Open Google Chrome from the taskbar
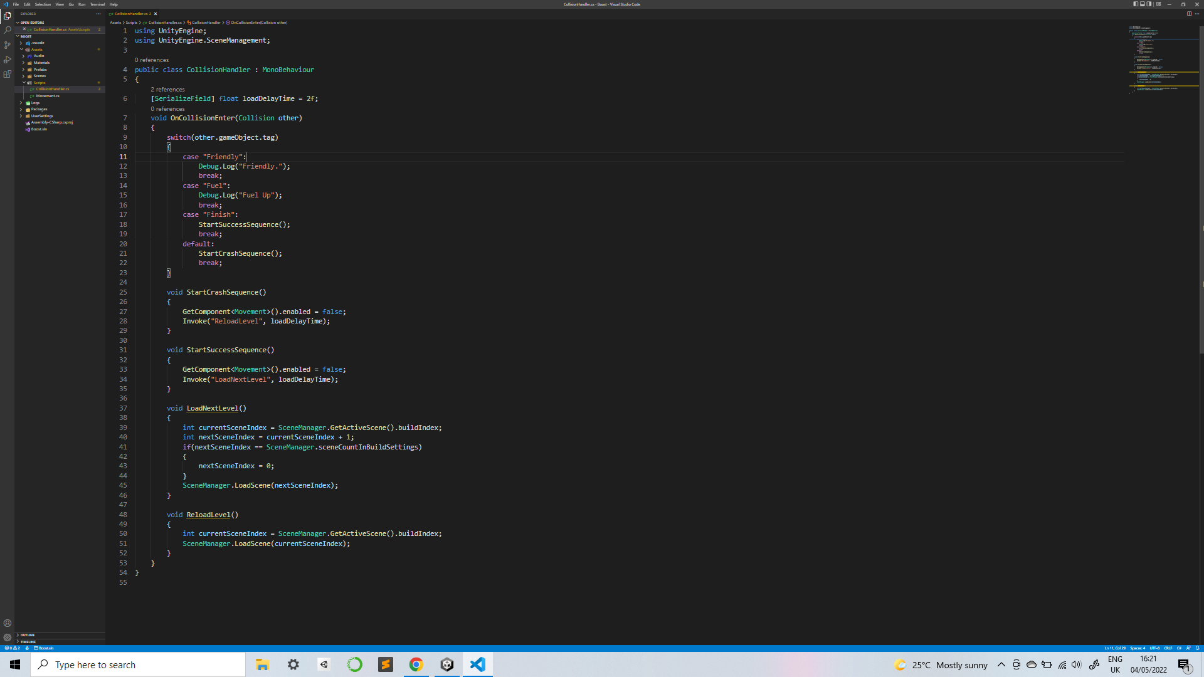Screen dimensions: 1204x677 (416, 664)
